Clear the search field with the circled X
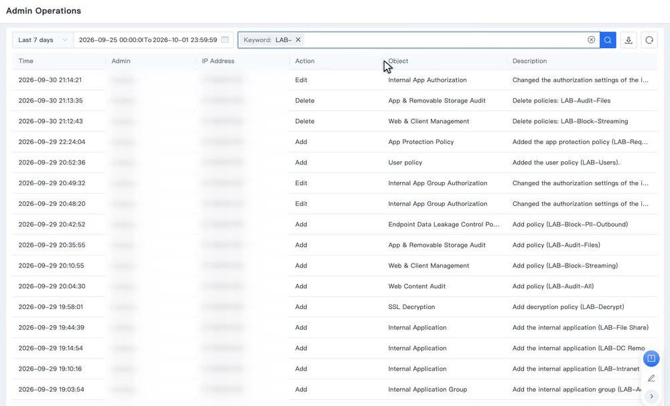 [x=592, y=39]
